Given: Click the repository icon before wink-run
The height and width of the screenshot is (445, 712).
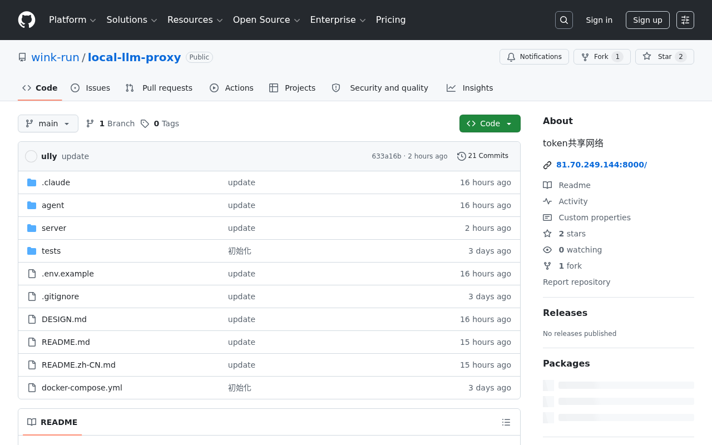Looking at the screenshot, I should tap(22, 57).
